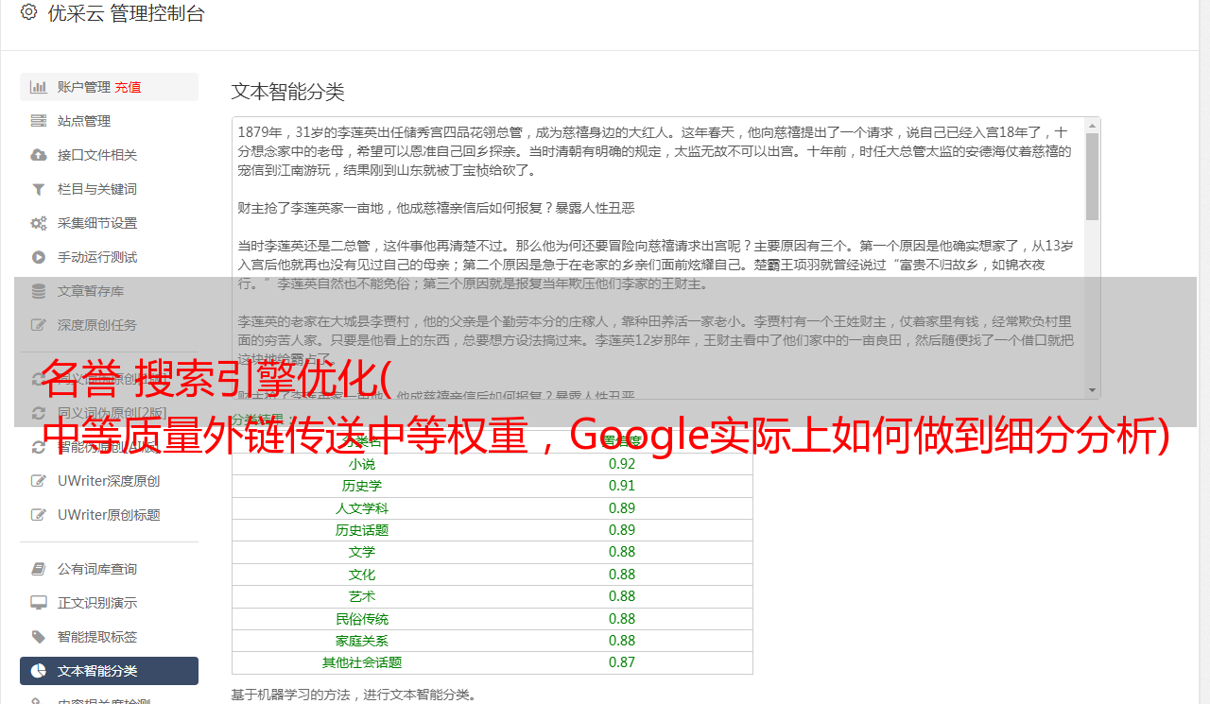This screenshot has width=1210, height=704.
Task: Open 智能提取标签 page
Action: click(x=109, y=637)
